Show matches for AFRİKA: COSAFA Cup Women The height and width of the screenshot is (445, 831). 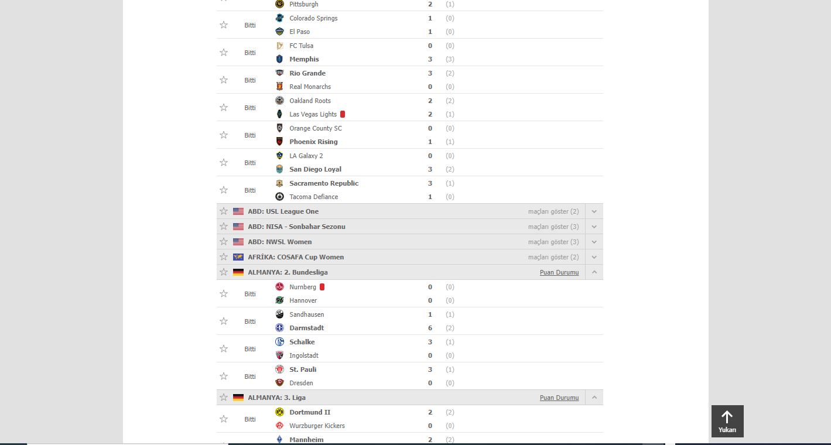[553, 257]
